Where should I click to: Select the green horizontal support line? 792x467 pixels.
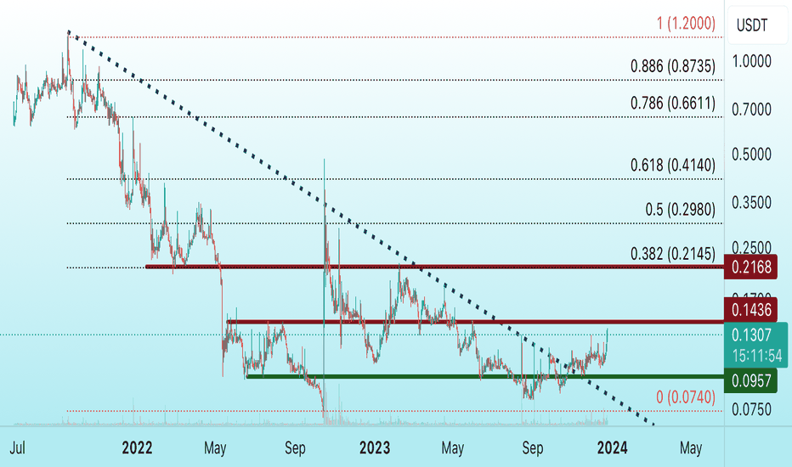[485, 376]
